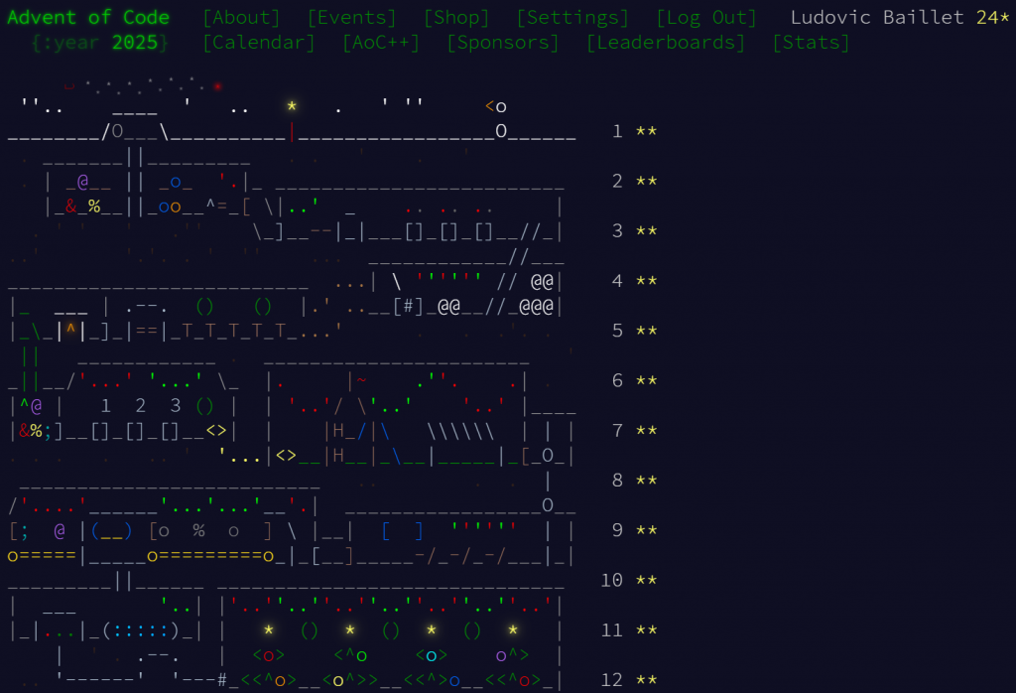Open the Sponsors page
The height and width of the screenshot is (693, 1016).
502,42
